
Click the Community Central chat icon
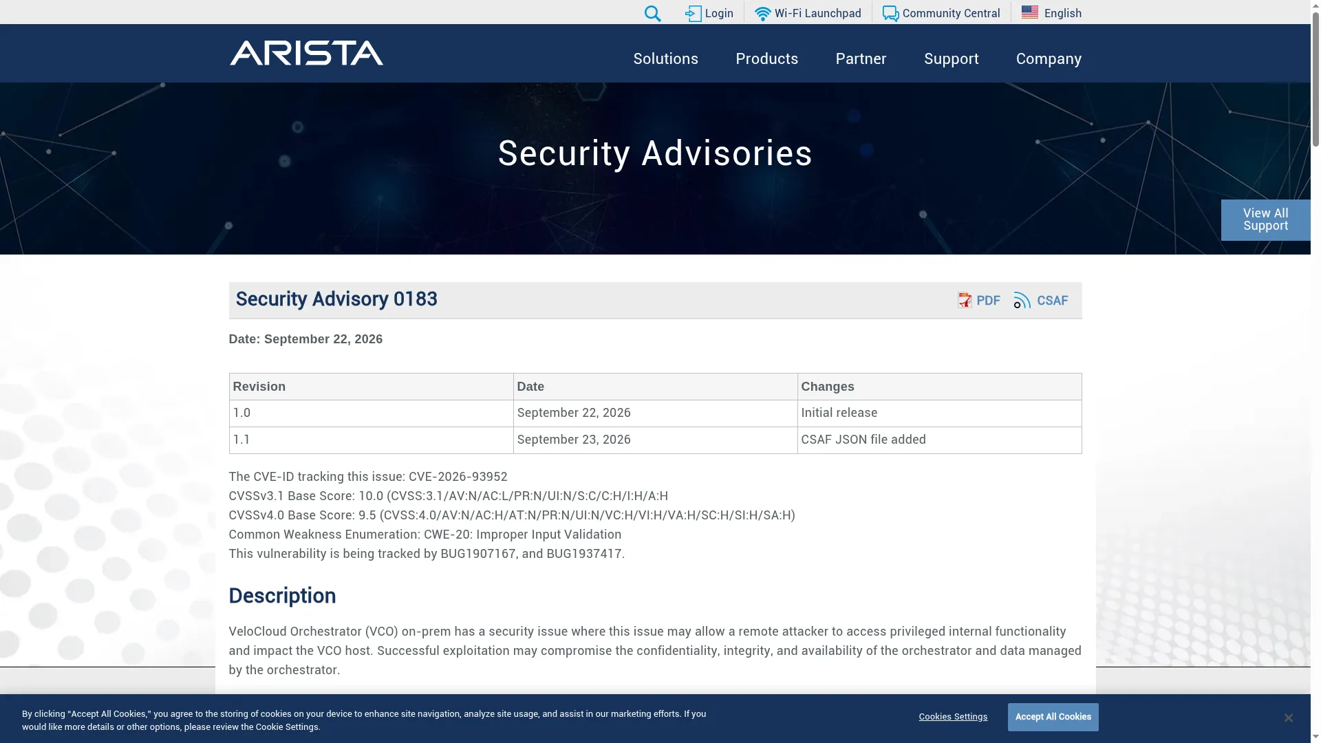(x=890, y=14)
